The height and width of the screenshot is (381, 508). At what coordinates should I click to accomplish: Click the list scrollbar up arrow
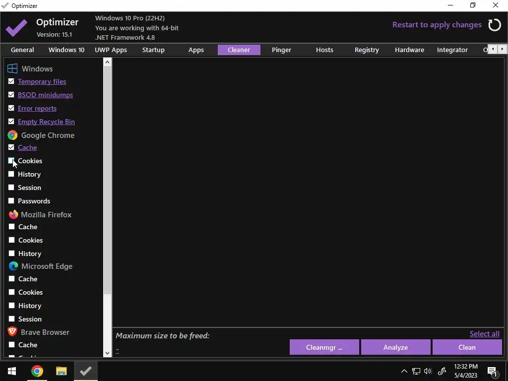[108, 62]
